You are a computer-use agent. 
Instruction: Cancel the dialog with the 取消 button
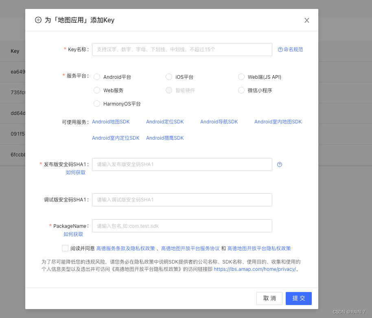tap(269, 298)
